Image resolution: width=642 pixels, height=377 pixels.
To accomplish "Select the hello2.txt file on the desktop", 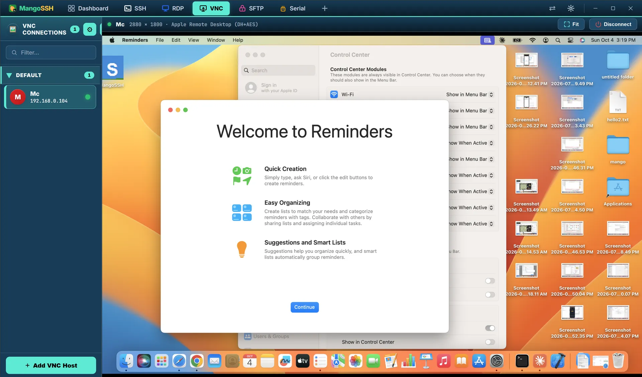I will pos(618,106).
